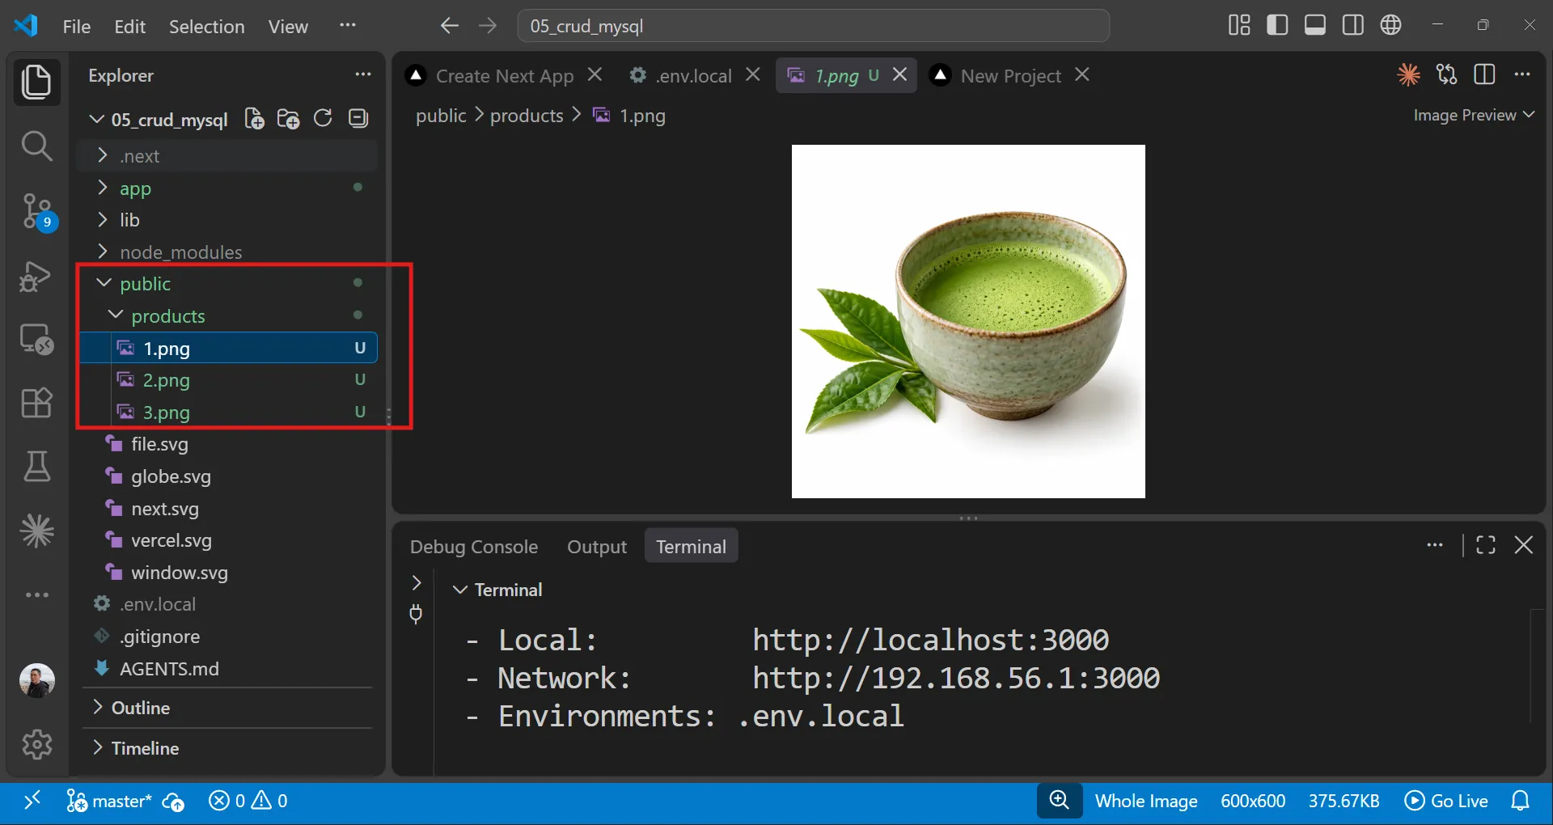Open the Debug Console panel tab

click(474, 547)
